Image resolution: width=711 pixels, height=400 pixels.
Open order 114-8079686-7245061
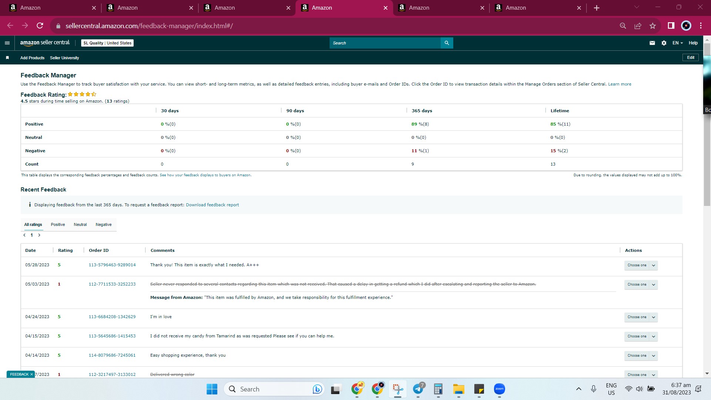pos(112,355)
